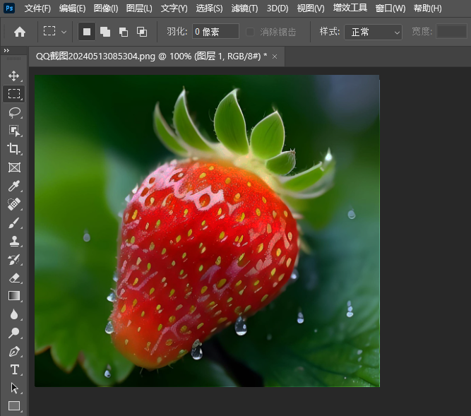The image size is (471, 416).
Task: Click the 羽化 feather value field
Action: [x=215, y=31]
